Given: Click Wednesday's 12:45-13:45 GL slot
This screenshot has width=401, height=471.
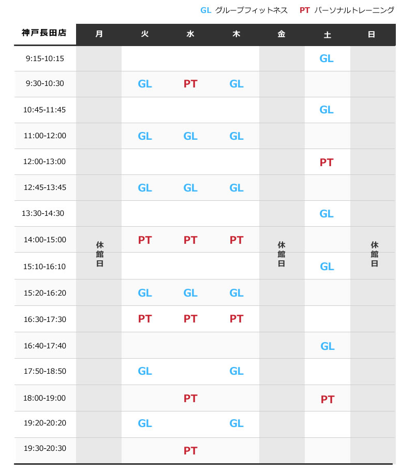Looking at the screenshot, I should pyautogui.click(x=190, y=188).
